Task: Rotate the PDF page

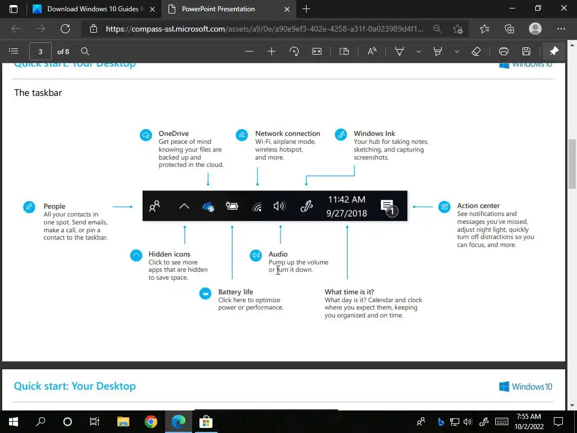Action: pos(294,51)
